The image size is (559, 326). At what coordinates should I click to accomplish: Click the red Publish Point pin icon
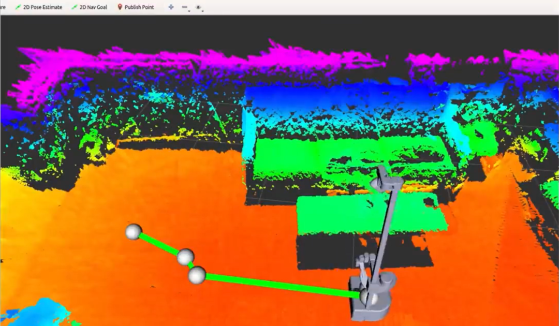pos(120,7)
